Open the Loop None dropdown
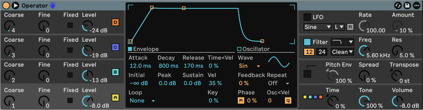 142,100
